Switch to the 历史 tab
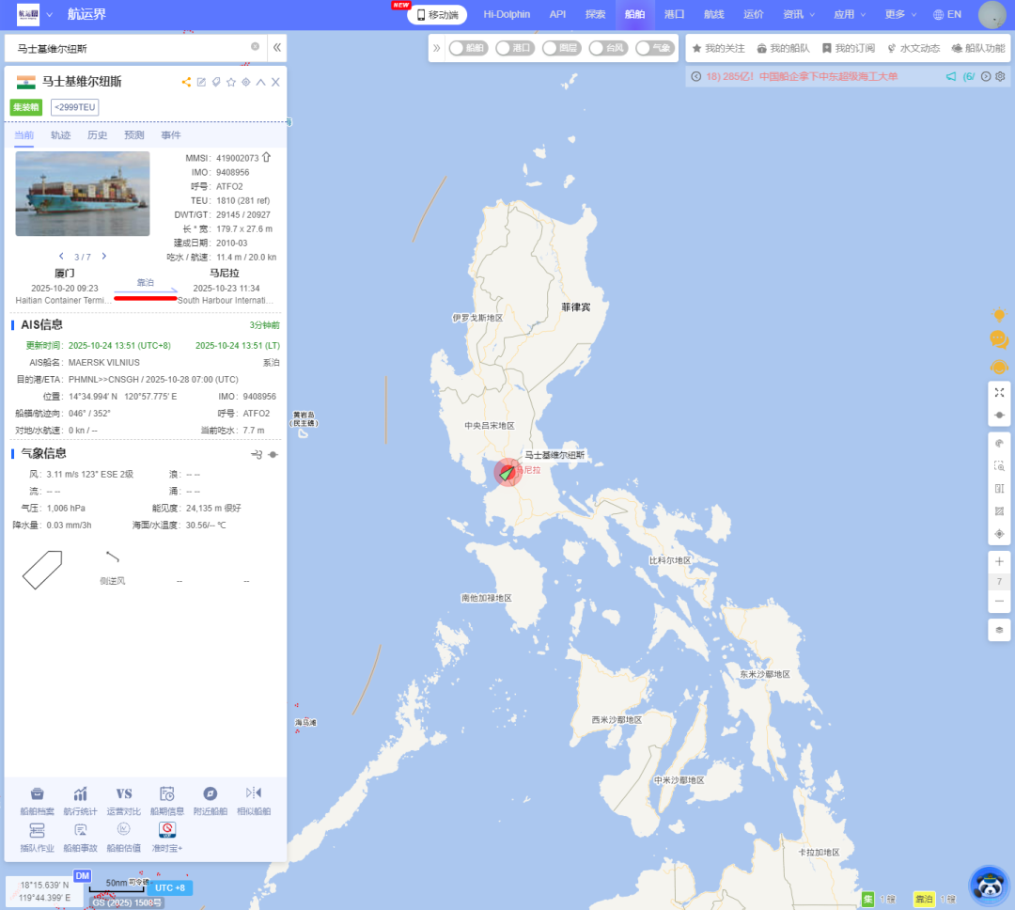Screen dimensions: 1015x910 97,134
